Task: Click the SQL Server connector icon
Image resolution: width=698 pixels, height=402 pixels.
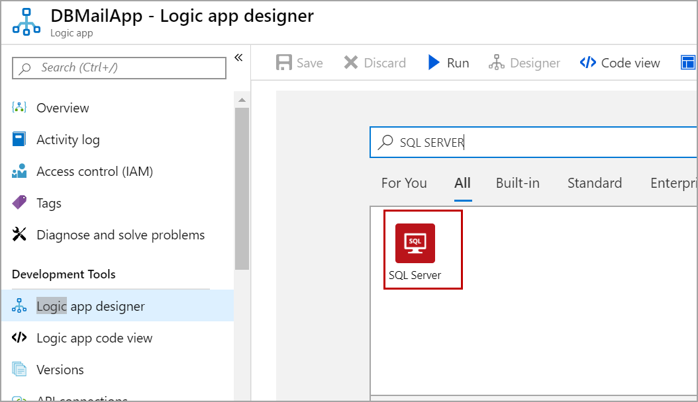Action: point(415,243)
